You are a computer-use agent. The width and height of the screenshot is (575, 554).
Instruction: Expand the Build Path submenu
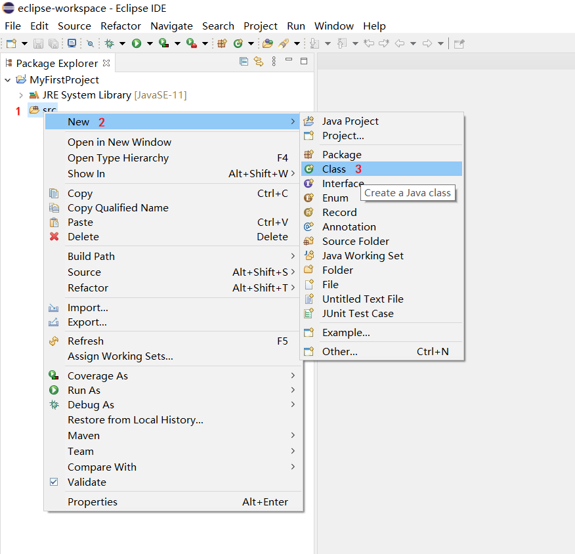tap(173, 256)
